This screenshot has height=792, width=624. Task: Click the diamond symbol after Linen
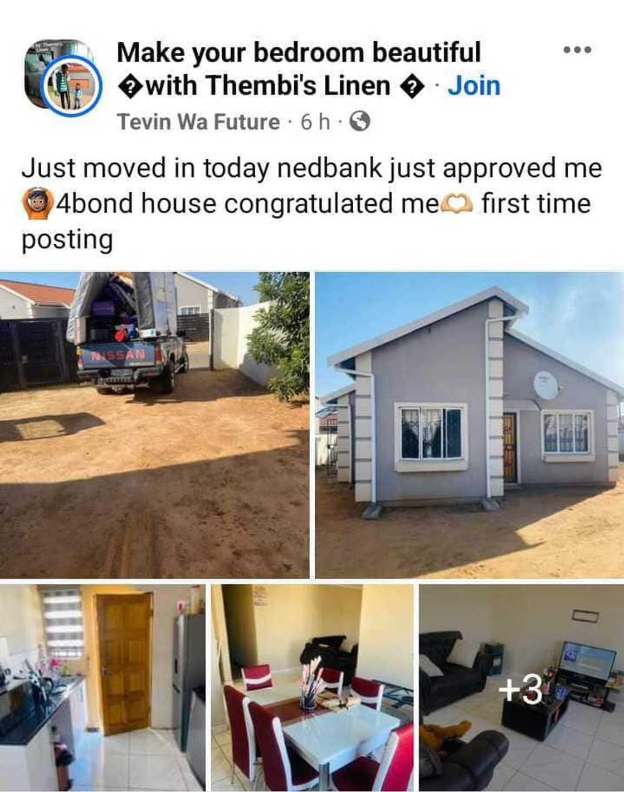coord(413,87)
